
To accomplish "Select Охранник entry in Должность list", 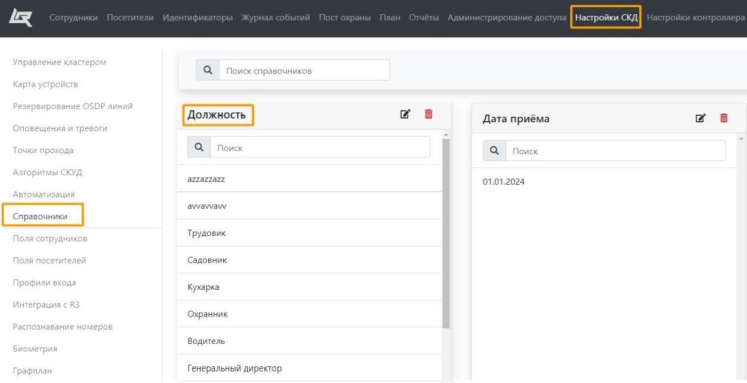I will pyautogui.click(x=208, y=314).
